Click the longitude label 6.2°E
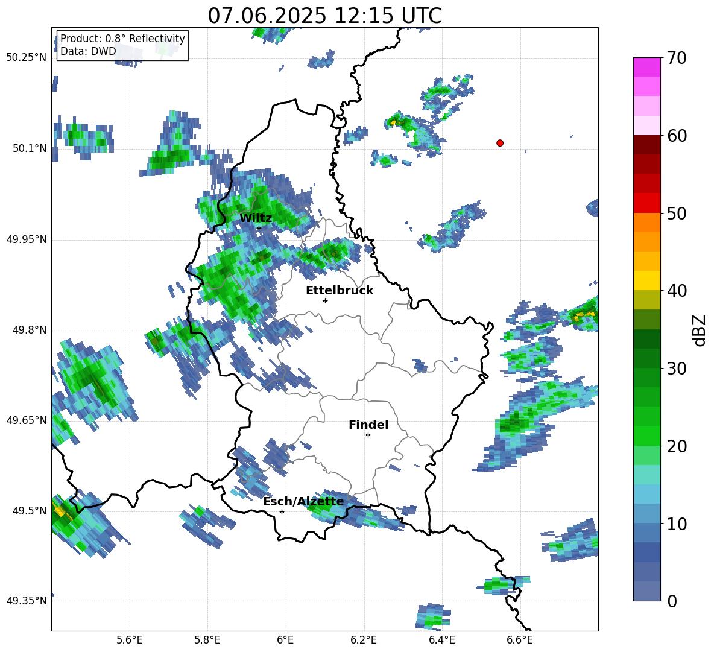Image resolution: width=714 pixels, height=652 pixels. point(364,641)
